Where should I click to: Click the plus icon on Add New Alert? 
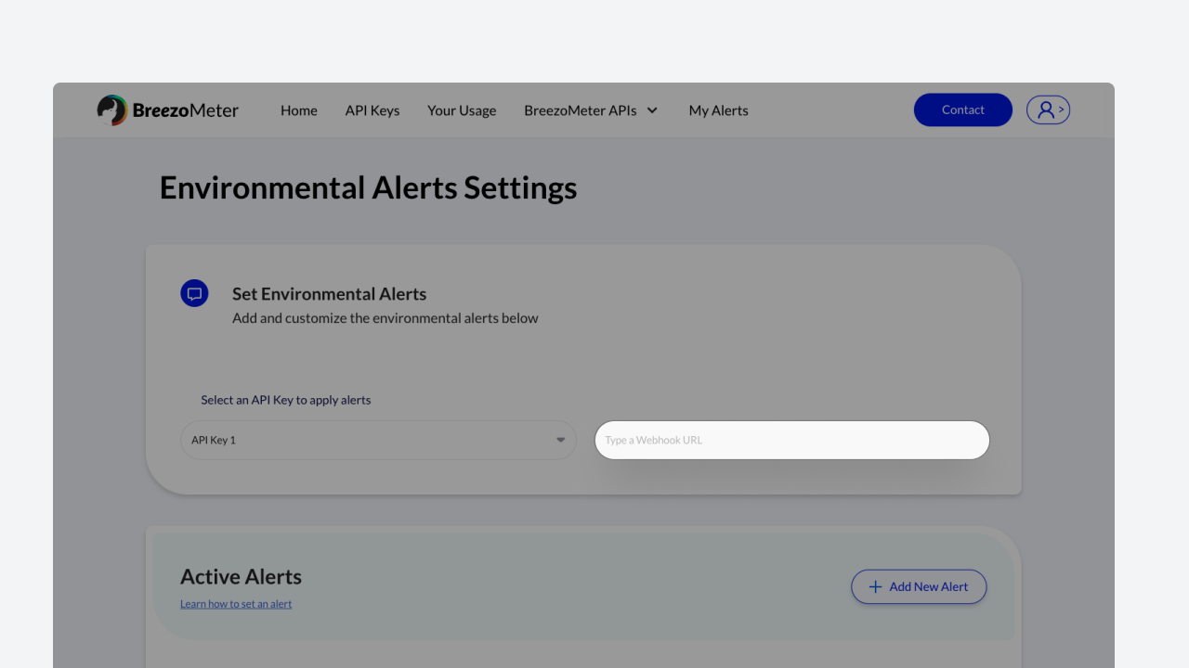point(874,586)
